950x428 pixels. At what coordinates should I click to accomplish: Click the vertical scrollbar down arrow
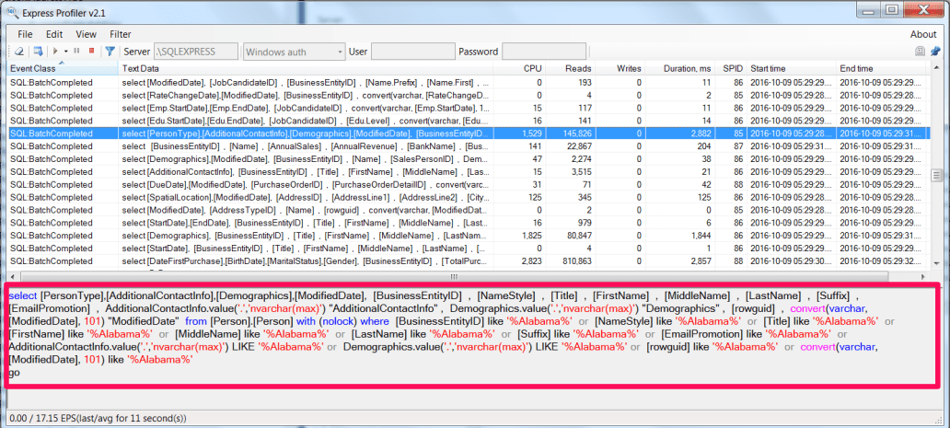click(936, 262)
